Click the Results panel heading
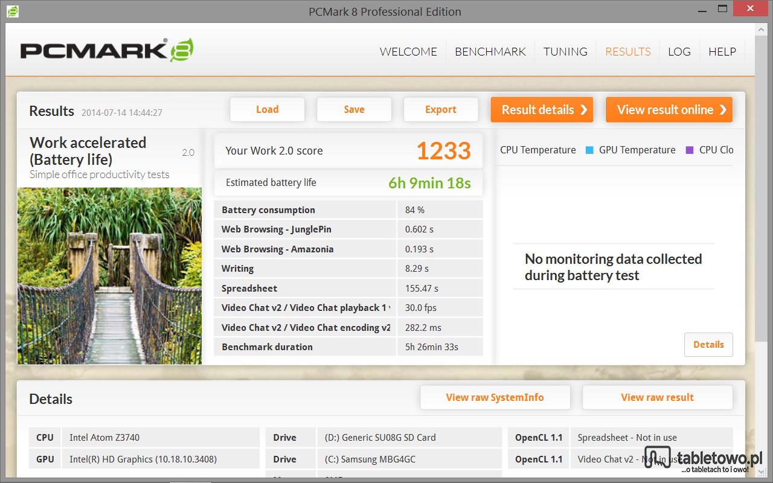This screenshot has height=483, width=773. point(51,111)
